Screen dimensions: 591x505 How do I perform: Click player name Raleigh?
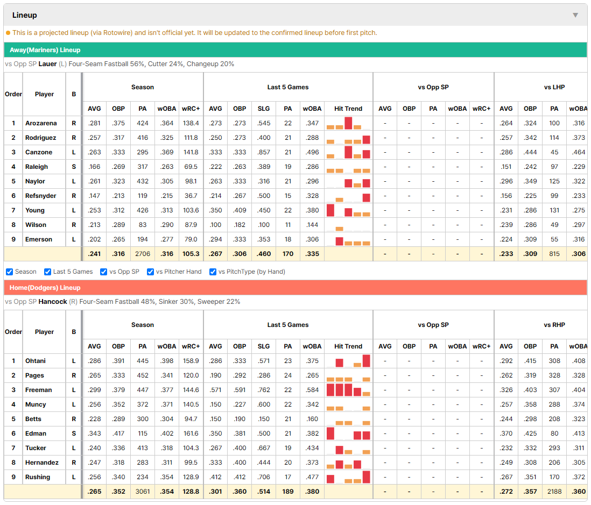point(37,167)
